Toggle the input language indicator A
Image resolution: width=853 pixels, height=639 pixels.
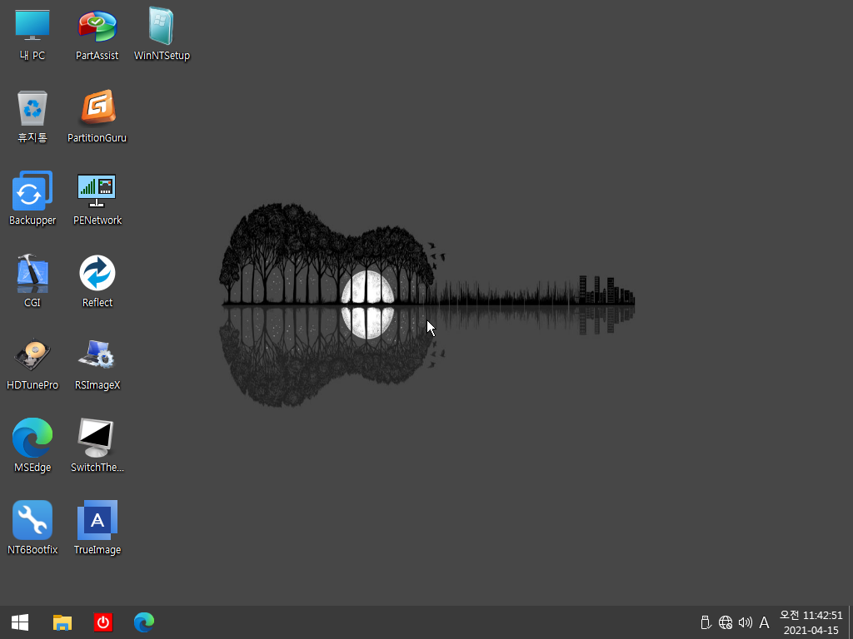tap(764, 622)
